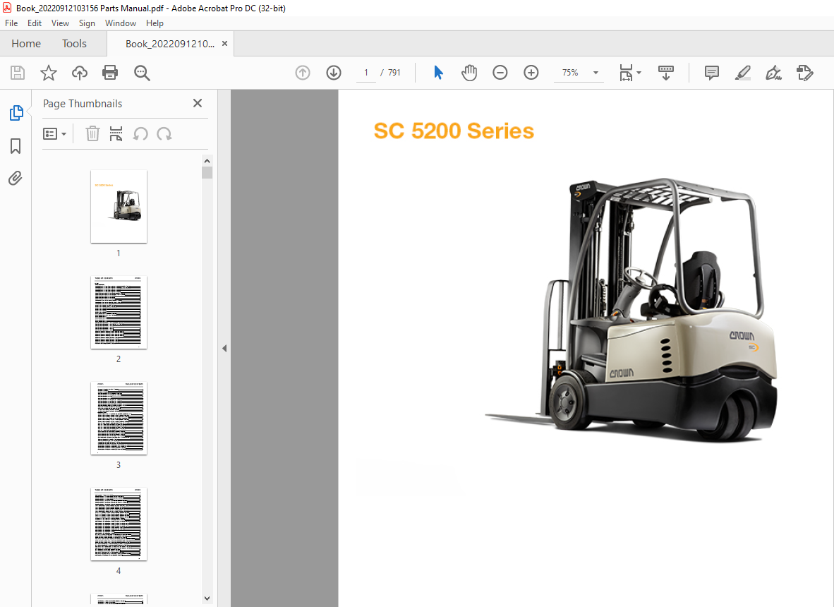834x607 pixels.
Task: Open the Bookmarks sidebar icon
Action: click(x=16, y=146)
